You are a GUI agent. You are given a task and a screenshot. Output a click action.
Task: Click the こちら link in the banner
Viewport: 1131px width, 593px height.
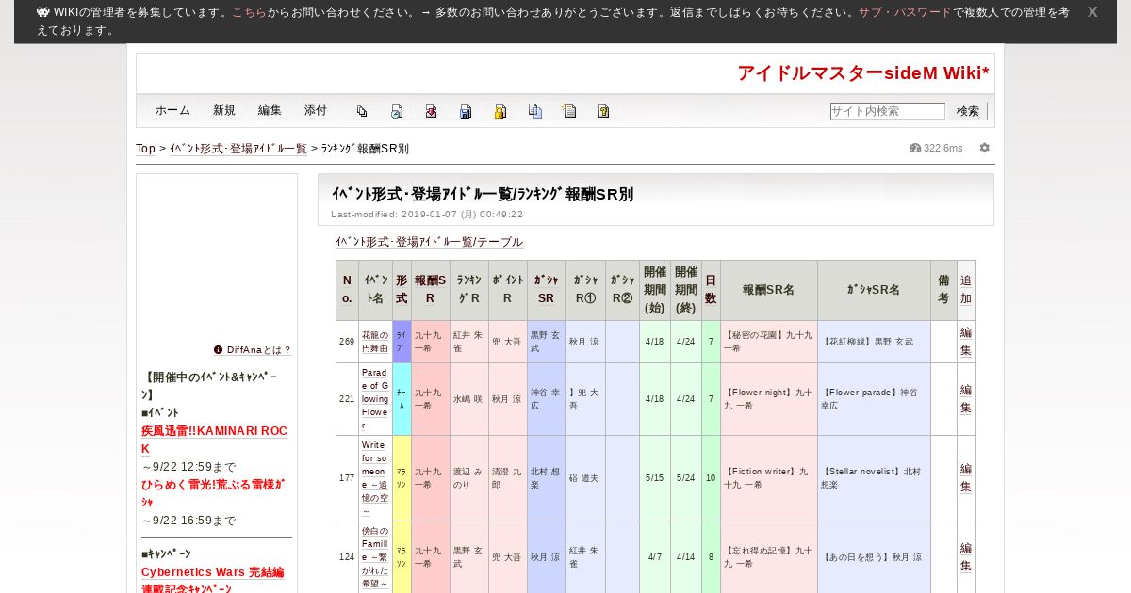tap(250, 12)
